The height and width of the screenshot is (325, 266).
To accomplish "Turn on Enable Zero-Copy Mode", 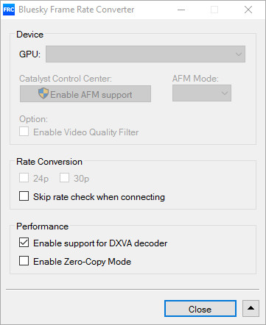I will pyautogui.click(x=24, y=261).
